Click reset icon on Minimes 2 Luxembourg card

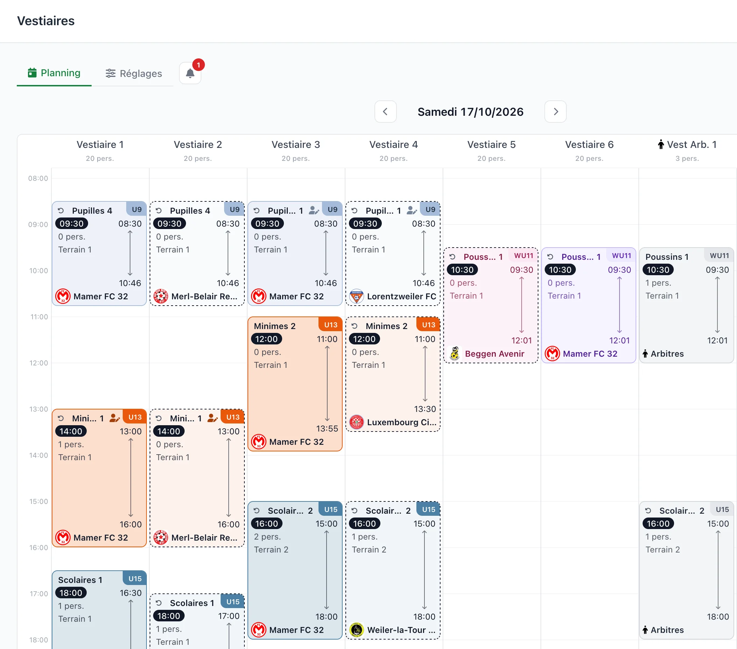tap(355, 326)
